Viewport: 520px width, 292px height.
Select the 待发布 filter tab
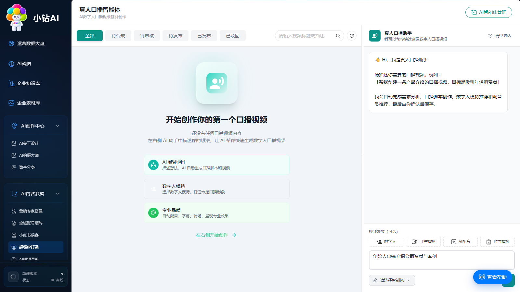(x=175, y=36)
